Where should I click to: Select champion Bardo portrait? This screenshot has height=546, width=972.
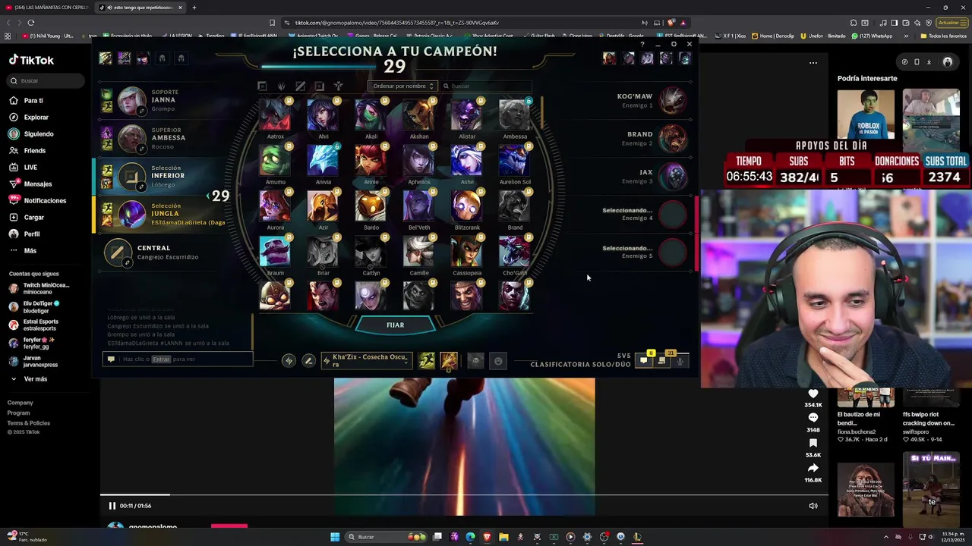pos(371,206)
